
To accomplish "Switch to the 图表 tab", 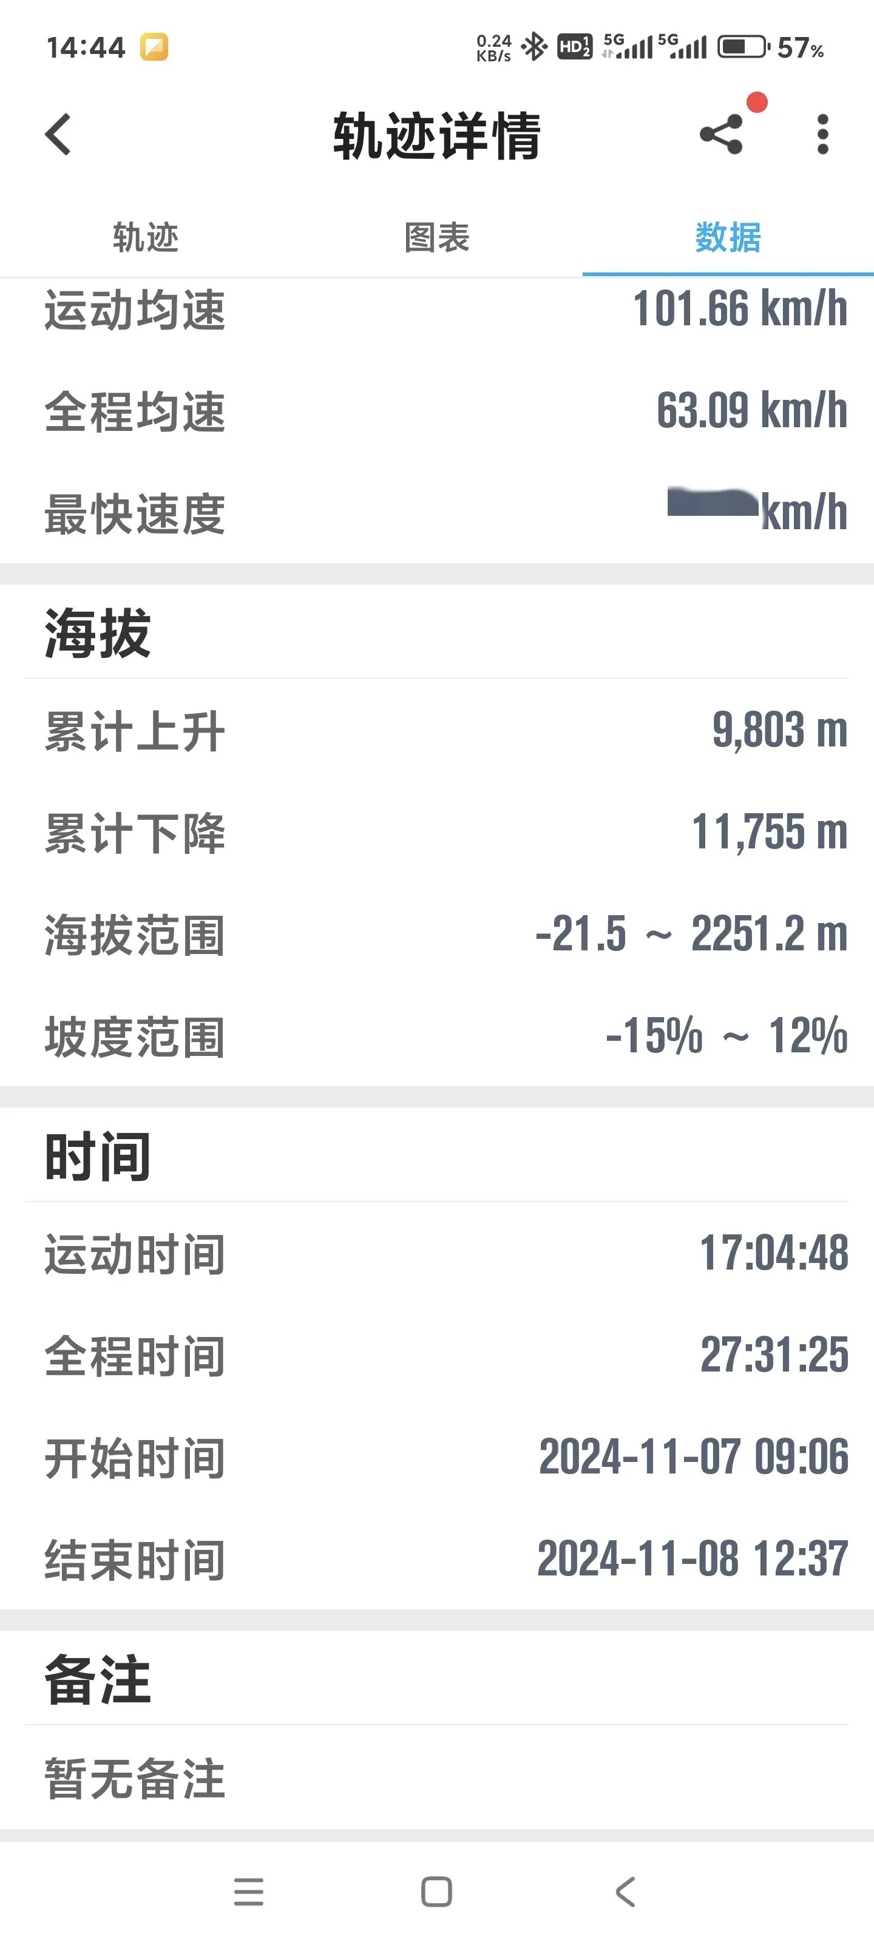I will click(x=436, y=237).
